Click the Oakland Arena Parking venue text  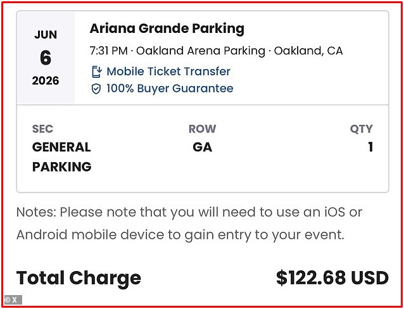click(201, 51)
